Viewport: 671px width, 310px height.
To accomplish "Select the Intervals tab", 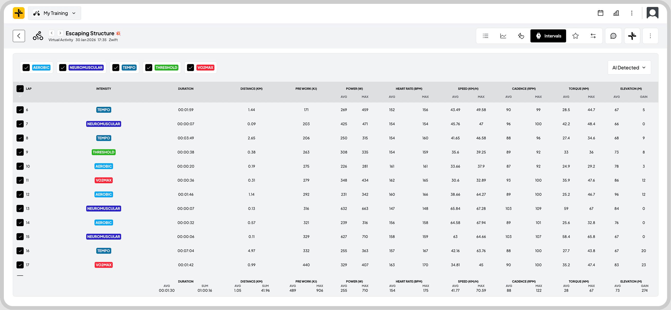I will (548, 36).
